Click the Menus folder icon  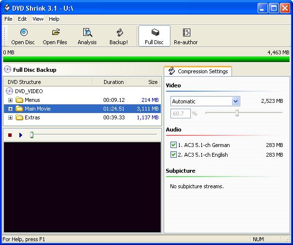coord(19,100)
